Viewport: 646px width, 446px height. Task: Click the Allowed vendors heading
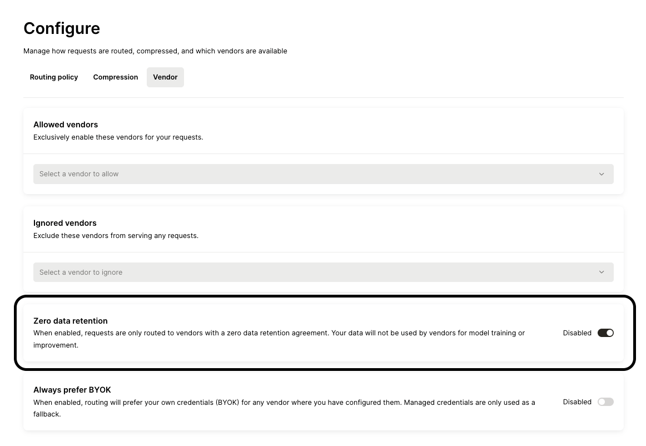(65, 125)
